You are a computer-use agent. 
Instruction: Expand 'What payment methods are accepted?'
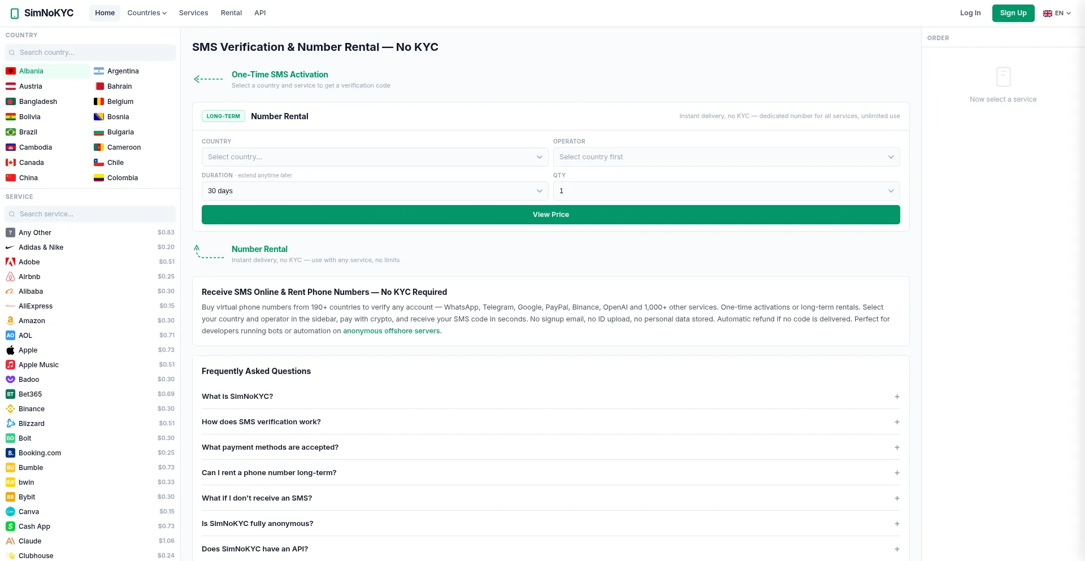[551, 447]
